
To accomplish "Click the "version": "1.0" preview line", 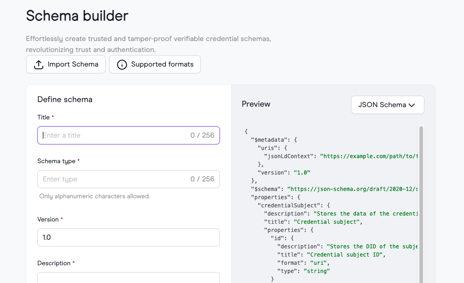I will coord(284,173).
